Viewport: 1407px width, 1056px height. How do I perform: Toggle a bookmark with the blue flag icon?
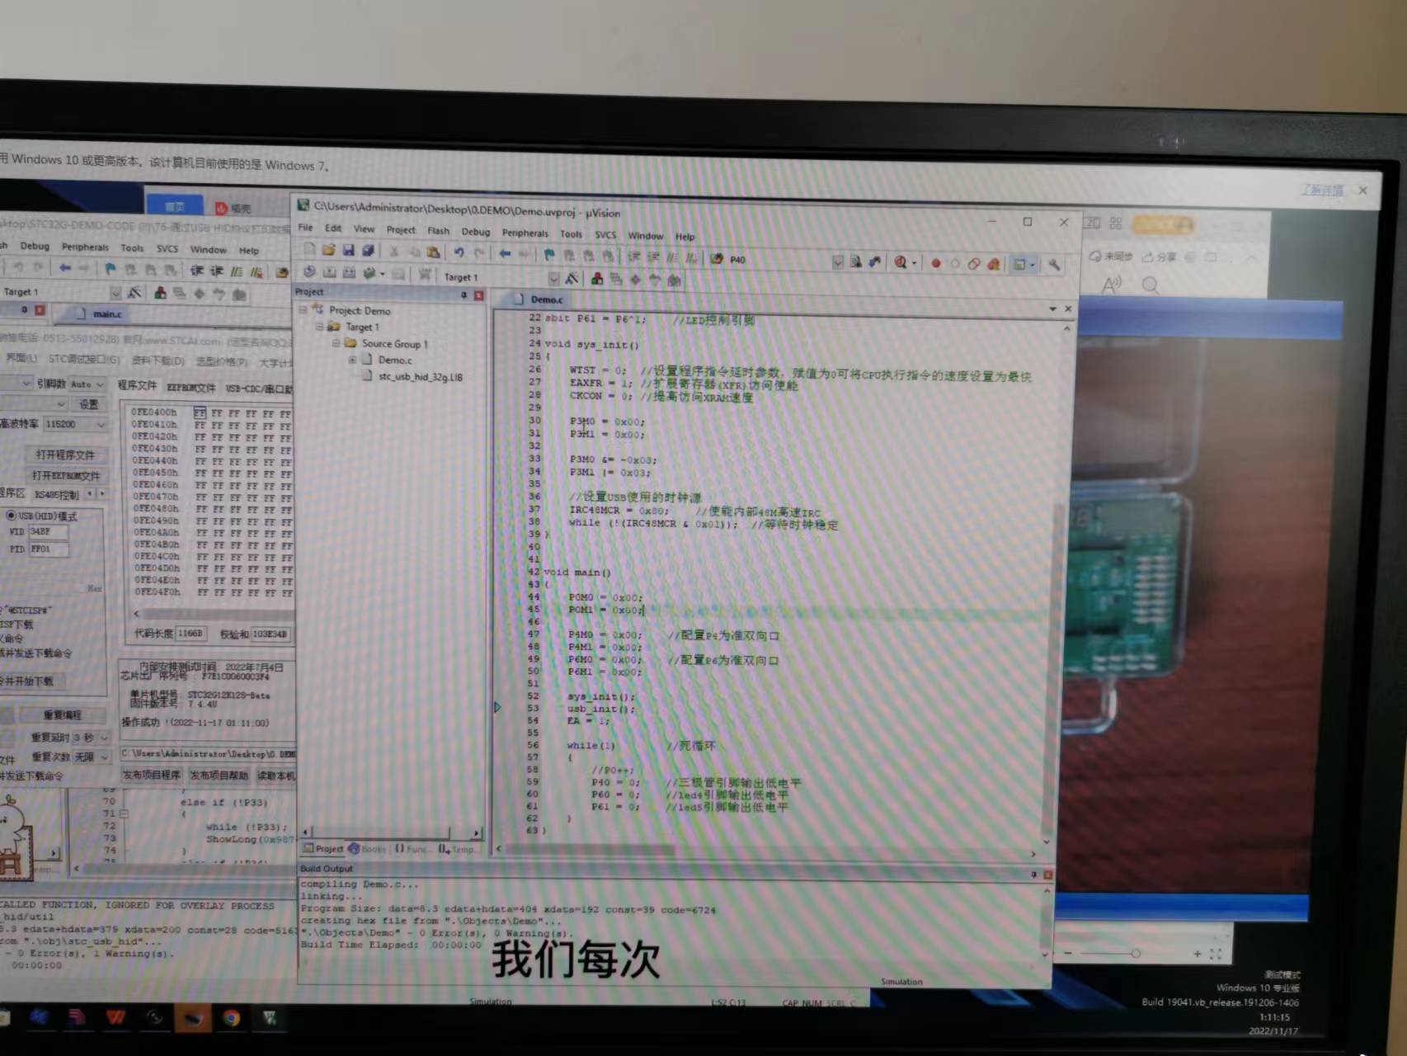point(548,255)
